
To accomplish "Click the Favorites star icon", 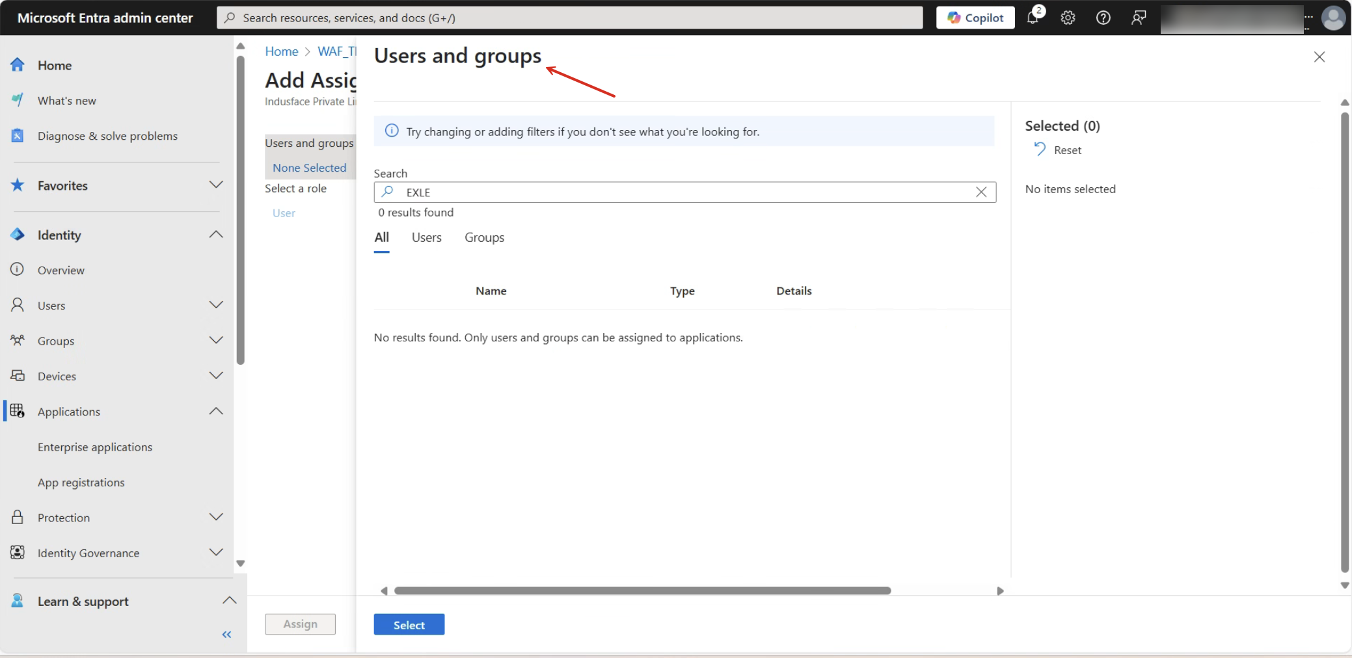I will point(18,185).
